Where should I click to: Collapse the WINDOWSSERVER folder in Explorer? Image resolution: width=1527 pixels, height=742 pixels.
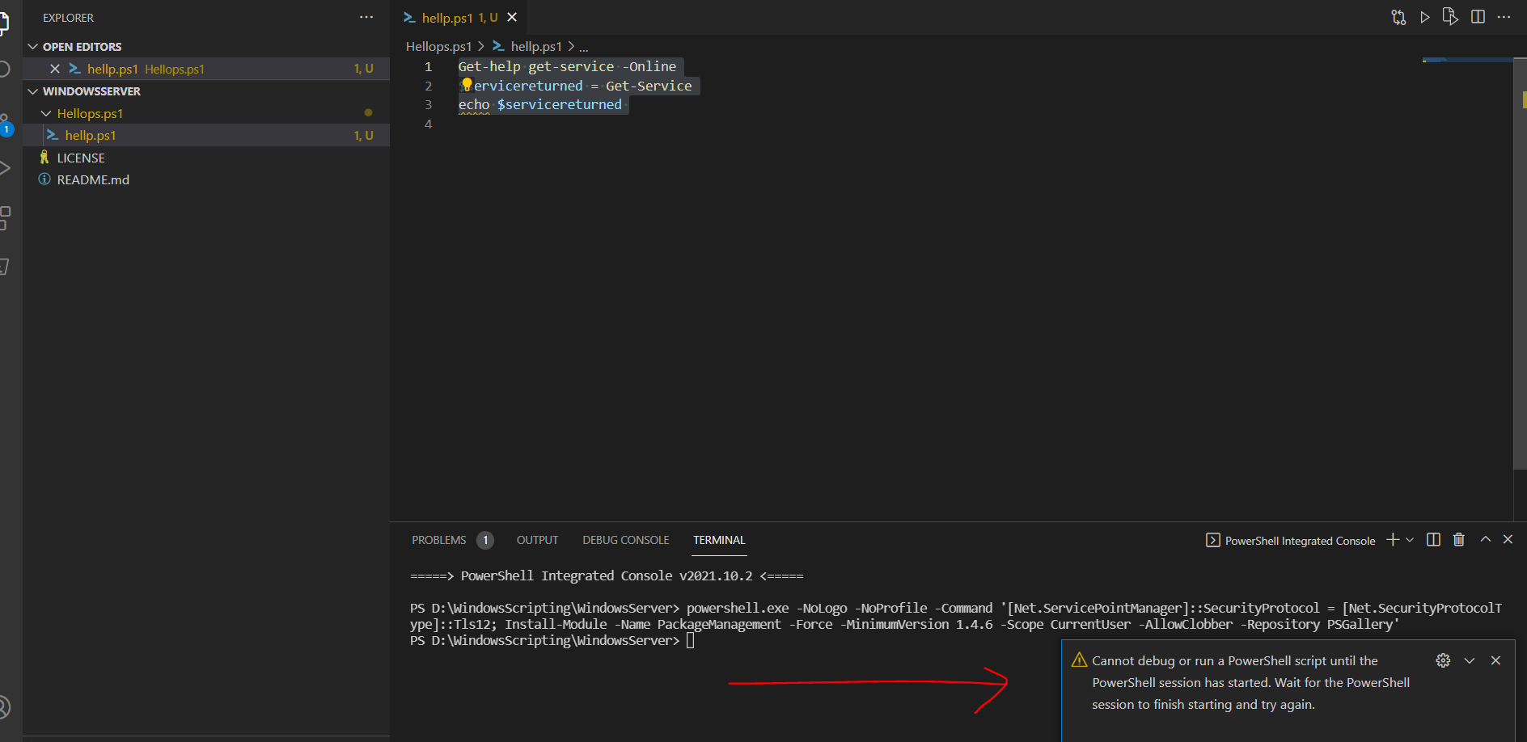33,91
